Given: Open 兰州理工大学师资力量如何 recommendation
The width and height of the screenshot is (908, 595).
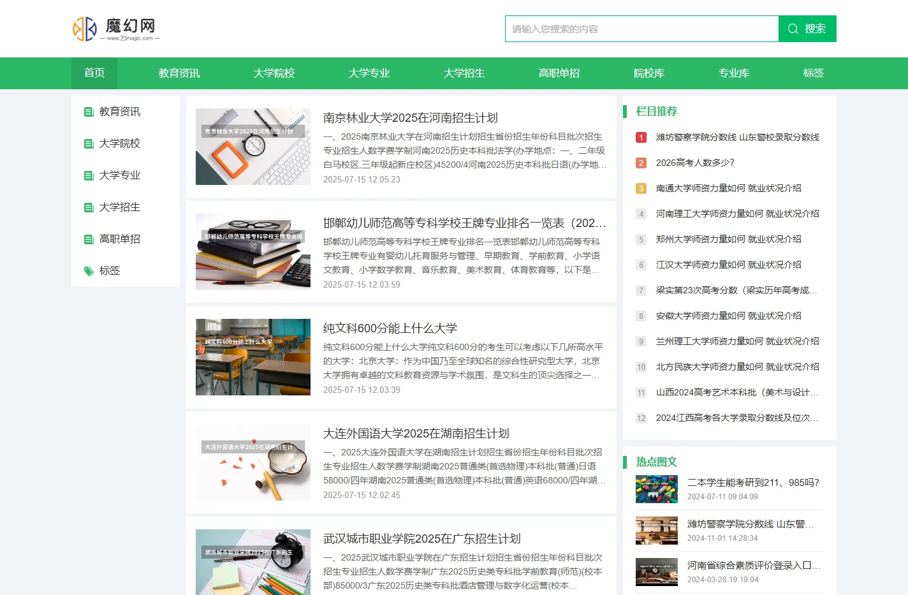Looking at the screenshot, I should [x=737, y=341].
